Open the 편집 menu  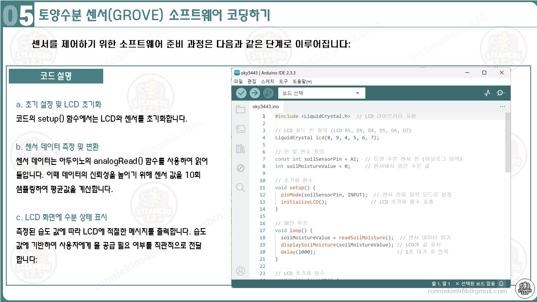tap(252, 81)
